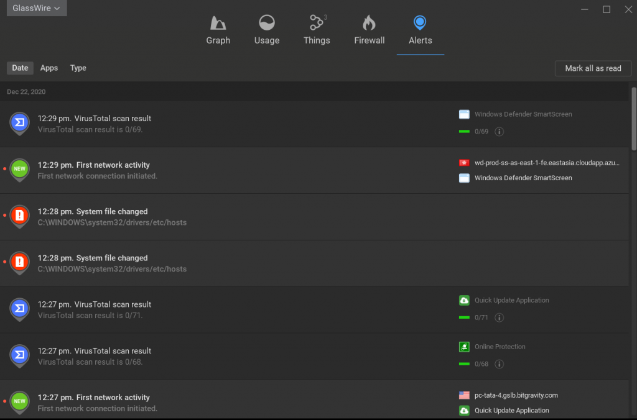
Task: Click the info icon next to 0/71
Action: [x=500, y=317]
